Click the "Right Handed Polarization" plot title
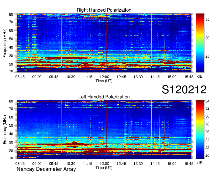 tap(104, 10)
